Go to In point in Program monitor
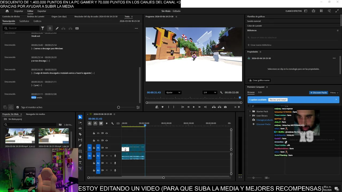The height and width of the screenshot is (192, 342). pos(183,107)
